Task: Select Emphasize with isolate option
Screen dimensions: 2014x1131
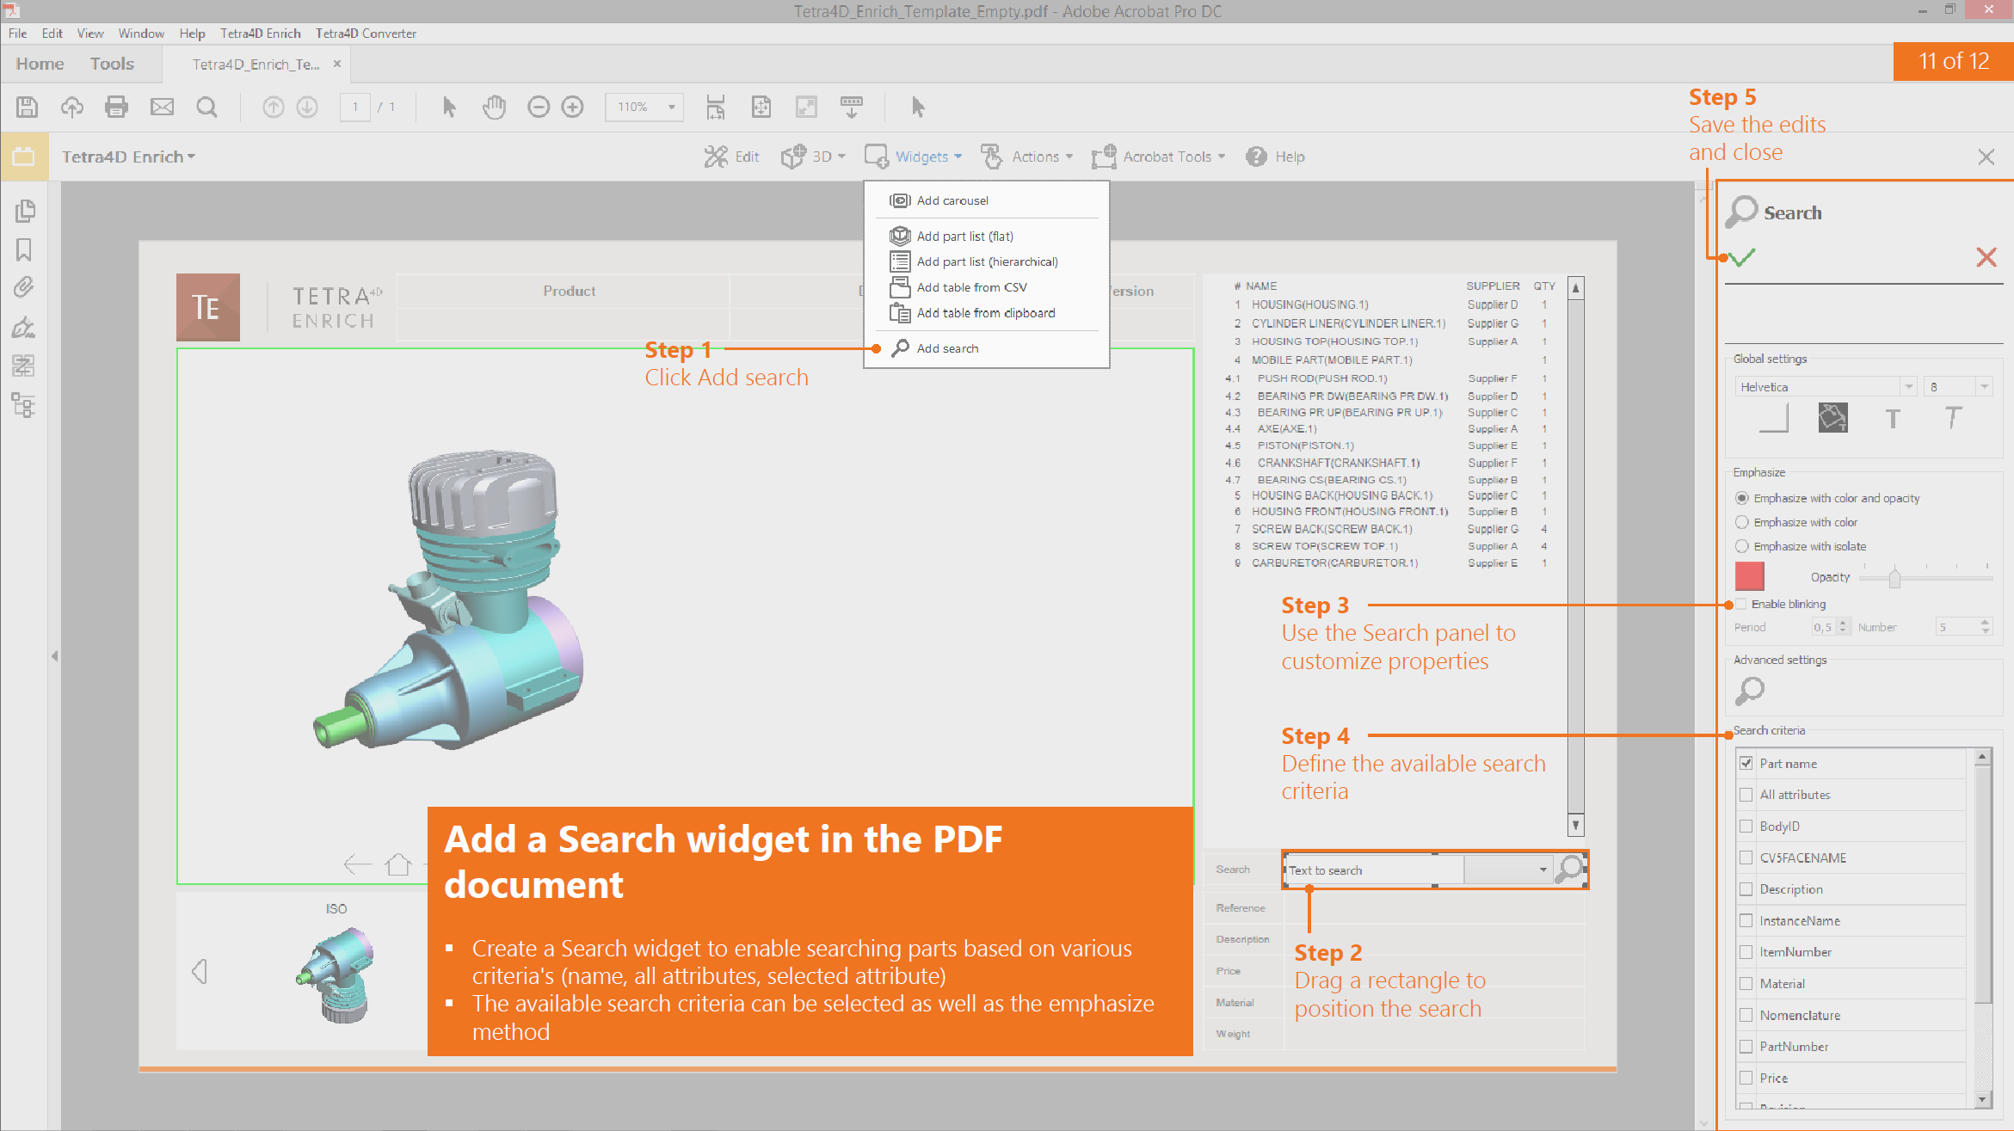Action: pos(1742,546)
